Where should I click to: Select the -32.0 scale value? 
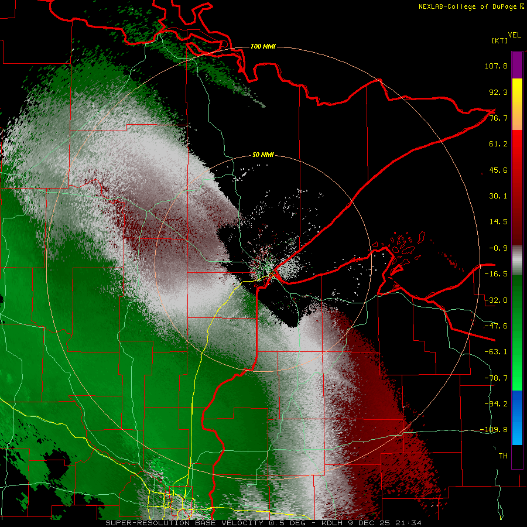click(496, 300)
